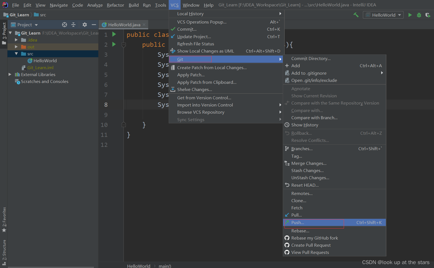
Task: Collapse the method fold marker on line 2
Action: (124, 45)
